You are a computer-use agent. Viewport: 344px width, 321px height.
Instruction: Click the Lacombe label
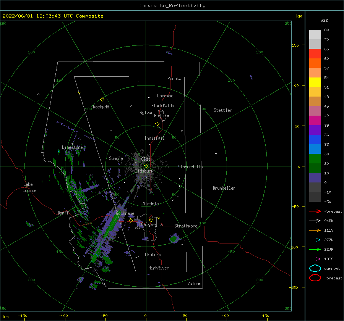coord(165,96)
